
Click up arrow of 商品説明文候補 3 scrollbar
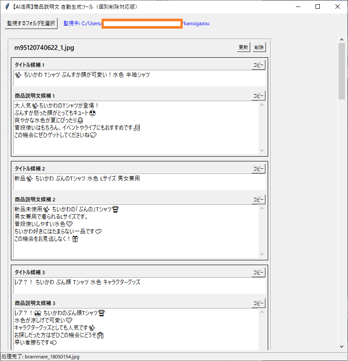[262, 312]
